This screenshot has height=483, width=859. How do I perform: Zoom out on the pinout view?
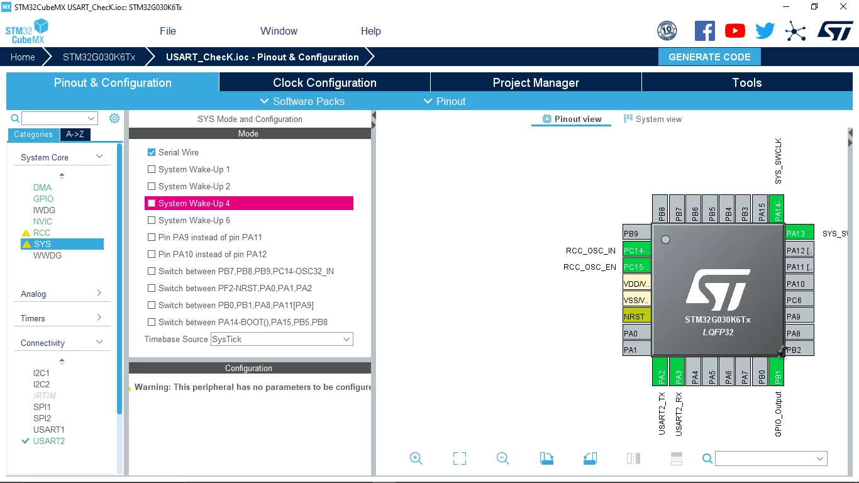coord(502,458)
